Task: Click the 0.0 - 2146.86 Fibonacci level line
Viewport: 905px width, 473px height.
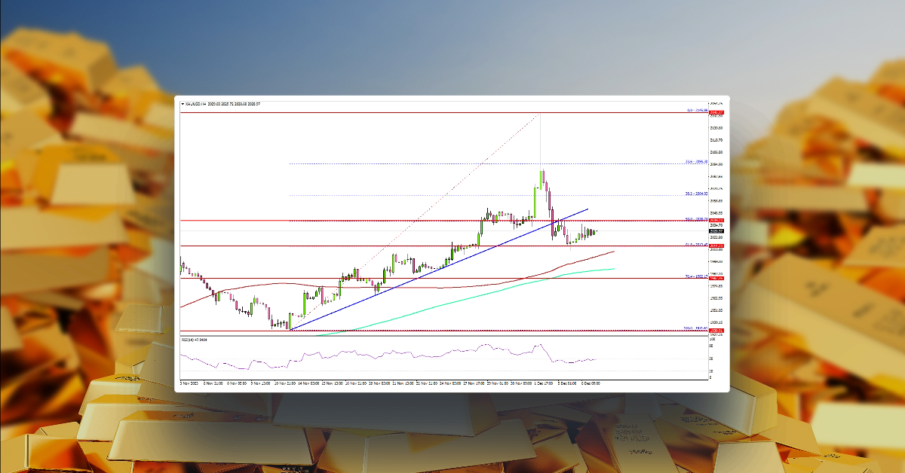Action: click(452, 113)
